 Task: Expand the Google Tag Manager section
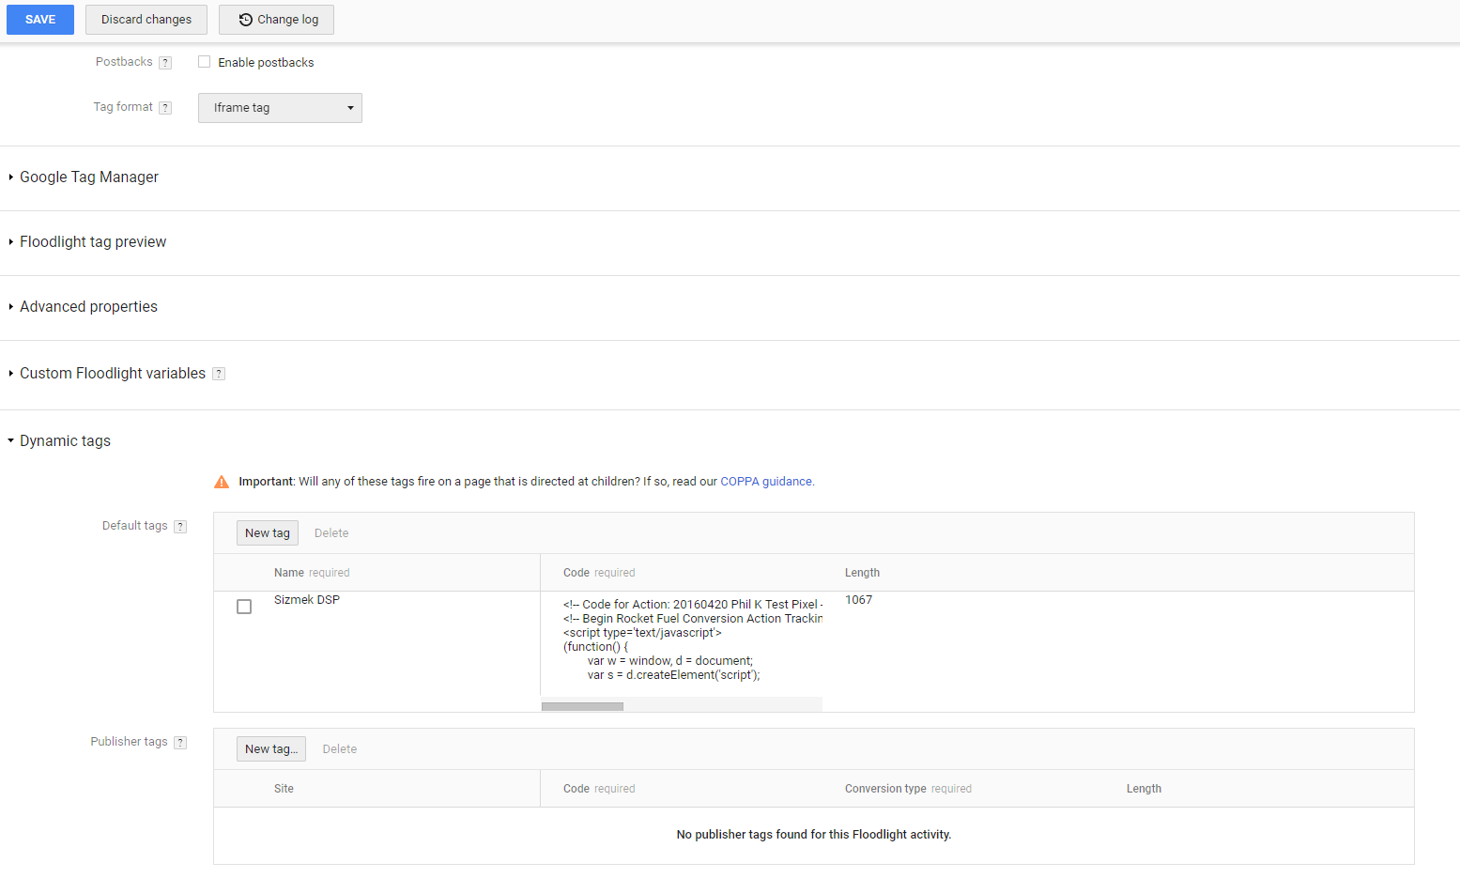coord(88,177)
